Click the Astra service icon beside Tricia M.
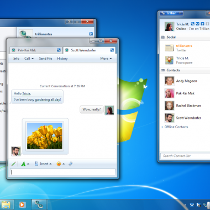Screen dimensions: 210x210 192,24
